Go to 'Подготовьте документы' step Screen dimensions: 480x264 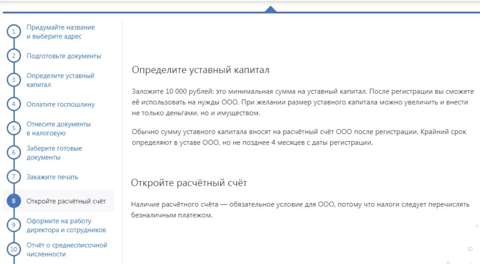64,56
